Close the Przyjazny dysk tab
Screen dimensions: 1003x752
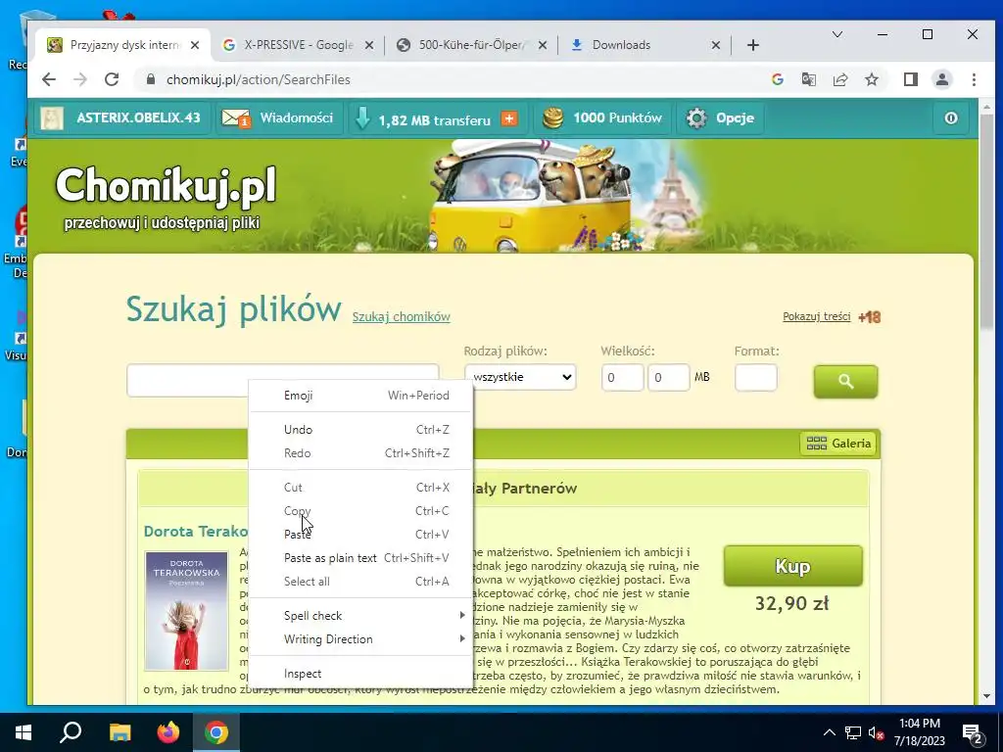point(195,45)
